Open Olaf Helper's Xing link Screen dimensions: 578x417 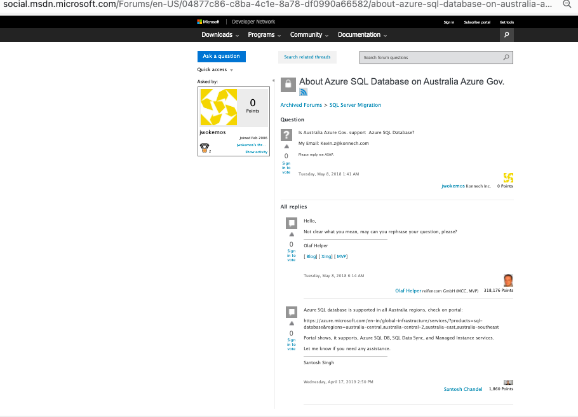coord(326,256)
